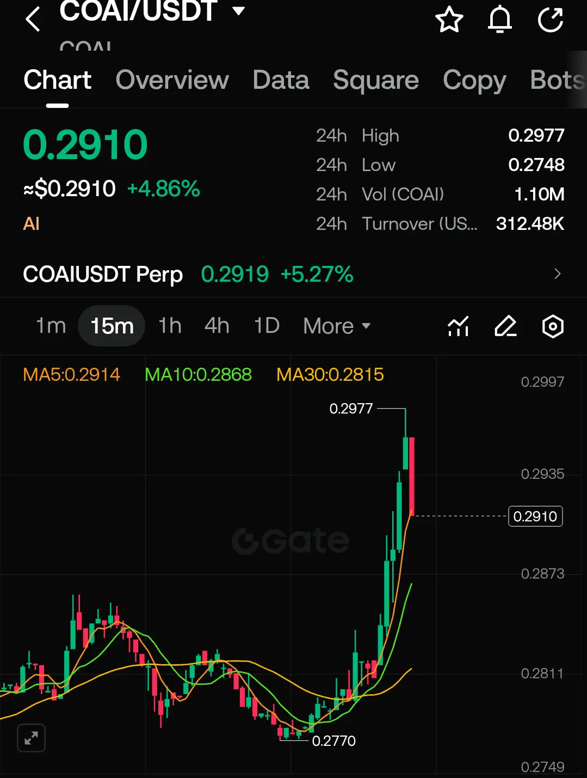Select the 4h timeframe
Viewport: 587px width, 778px height.
(217, 326)
